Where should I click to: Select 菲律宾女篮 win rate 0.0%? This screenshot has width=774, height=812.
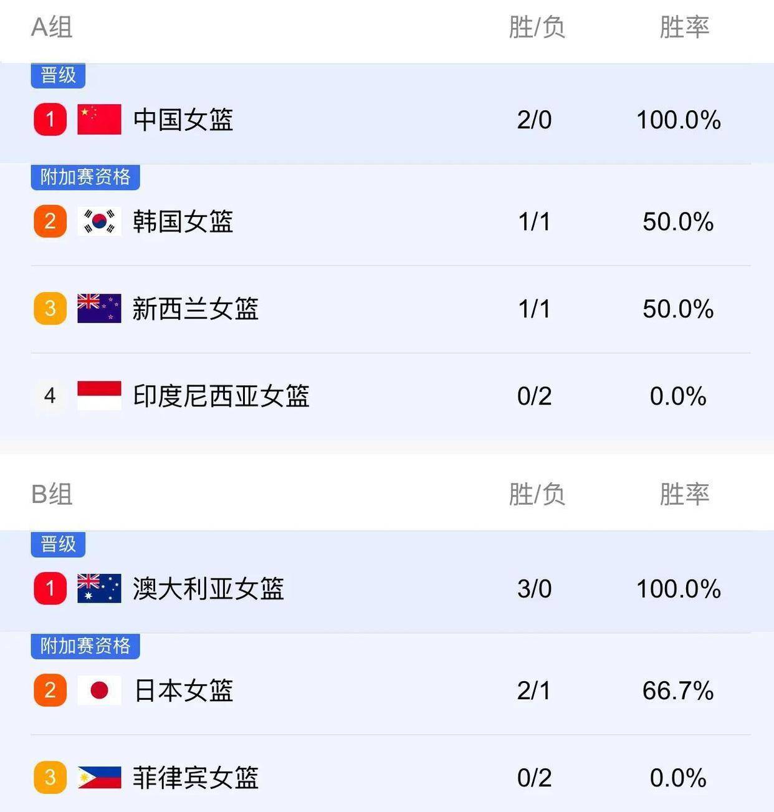click(678, 778)
